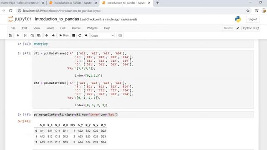267x150 pixels.
Task: Open a new browser tab
Action: pyautogui.click(x=158, y=3)
